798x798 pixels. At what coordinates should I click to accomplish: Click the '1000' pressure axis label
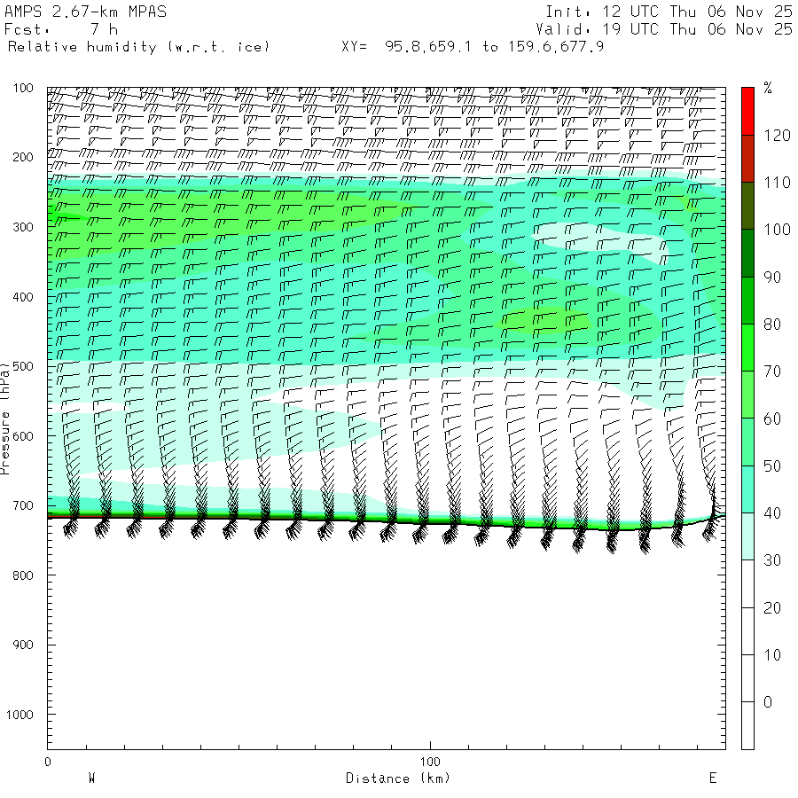[x=20, y=715]
